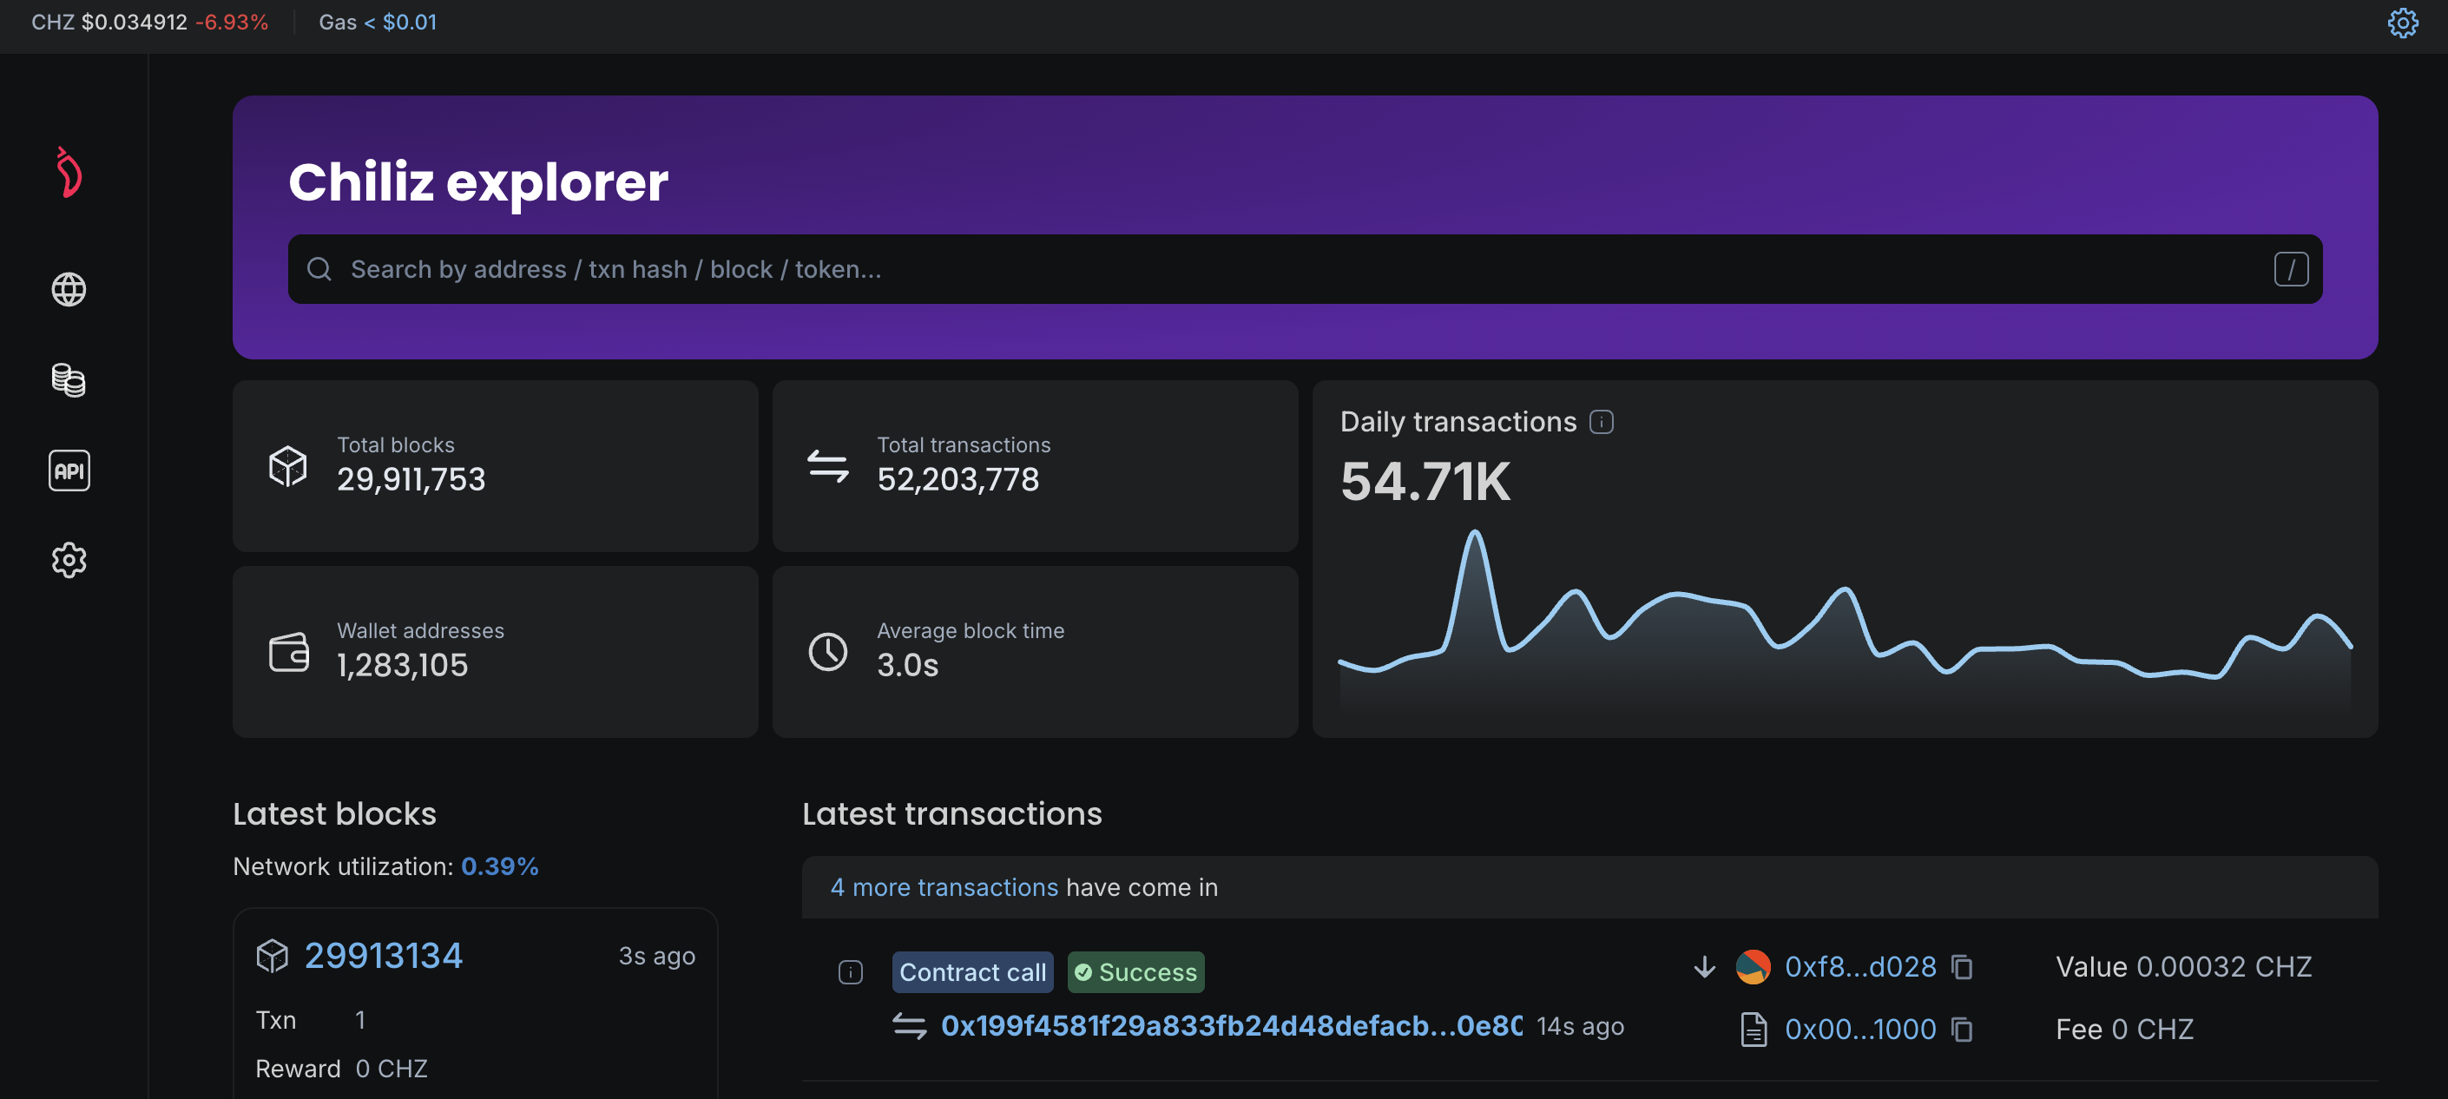The height and width of the screenshot is (1099, 2448).
Task: Open transaction hash 0x199f4581f29a...
Action: (x=1231, y=1026)
